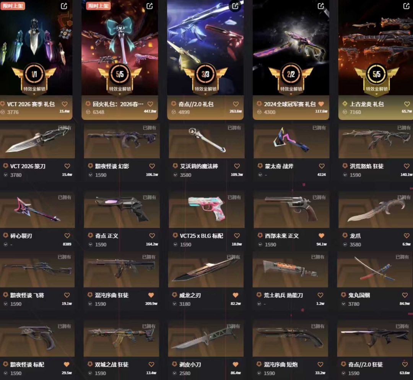Favorite the VCT 2026 祭刀 heart
Image resolution: width=413 pixels, height=380 pixels.
[x=67, y=166]
